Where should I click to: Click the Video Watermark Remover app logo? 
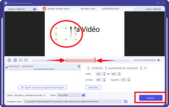[x=6, y=3]
